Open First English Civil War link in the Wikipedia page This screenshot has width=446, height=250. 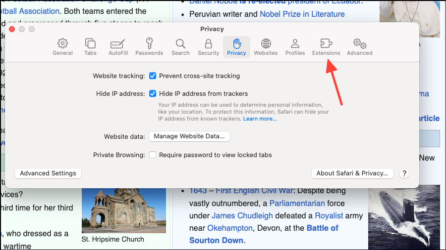pyautogui.click(x=254, y=191)
